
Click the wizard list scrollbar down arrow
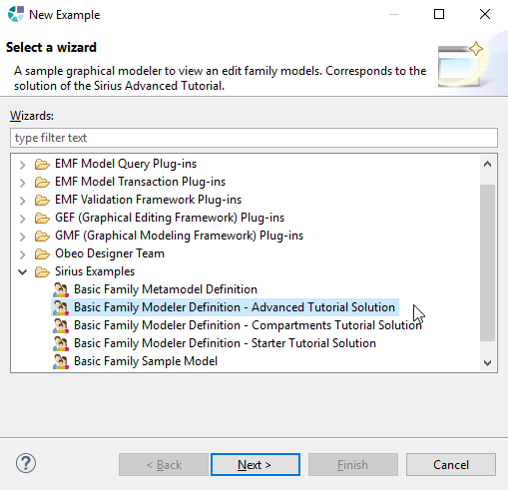(487, 363)
